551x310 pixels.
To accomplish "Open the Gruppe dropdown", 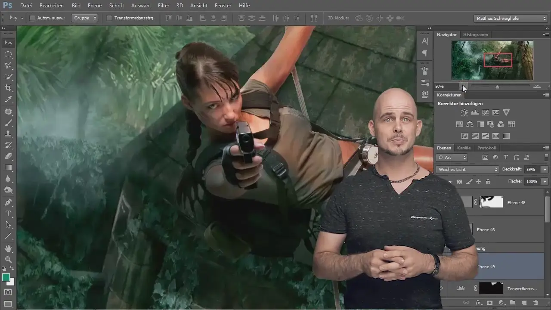I will tap(85, 18).
